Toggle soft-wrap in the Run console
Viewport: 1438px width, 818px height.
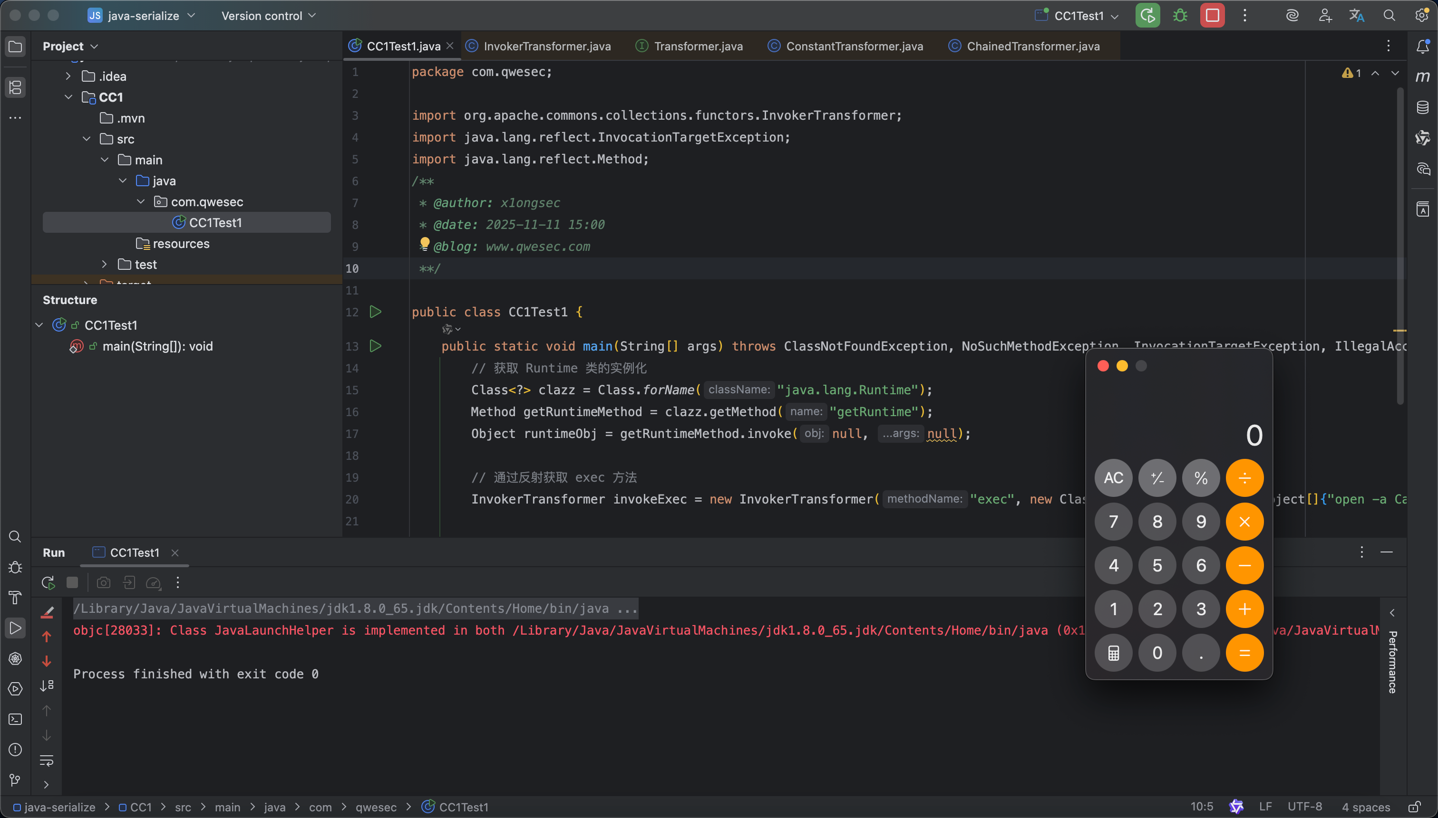click(47, 761)
